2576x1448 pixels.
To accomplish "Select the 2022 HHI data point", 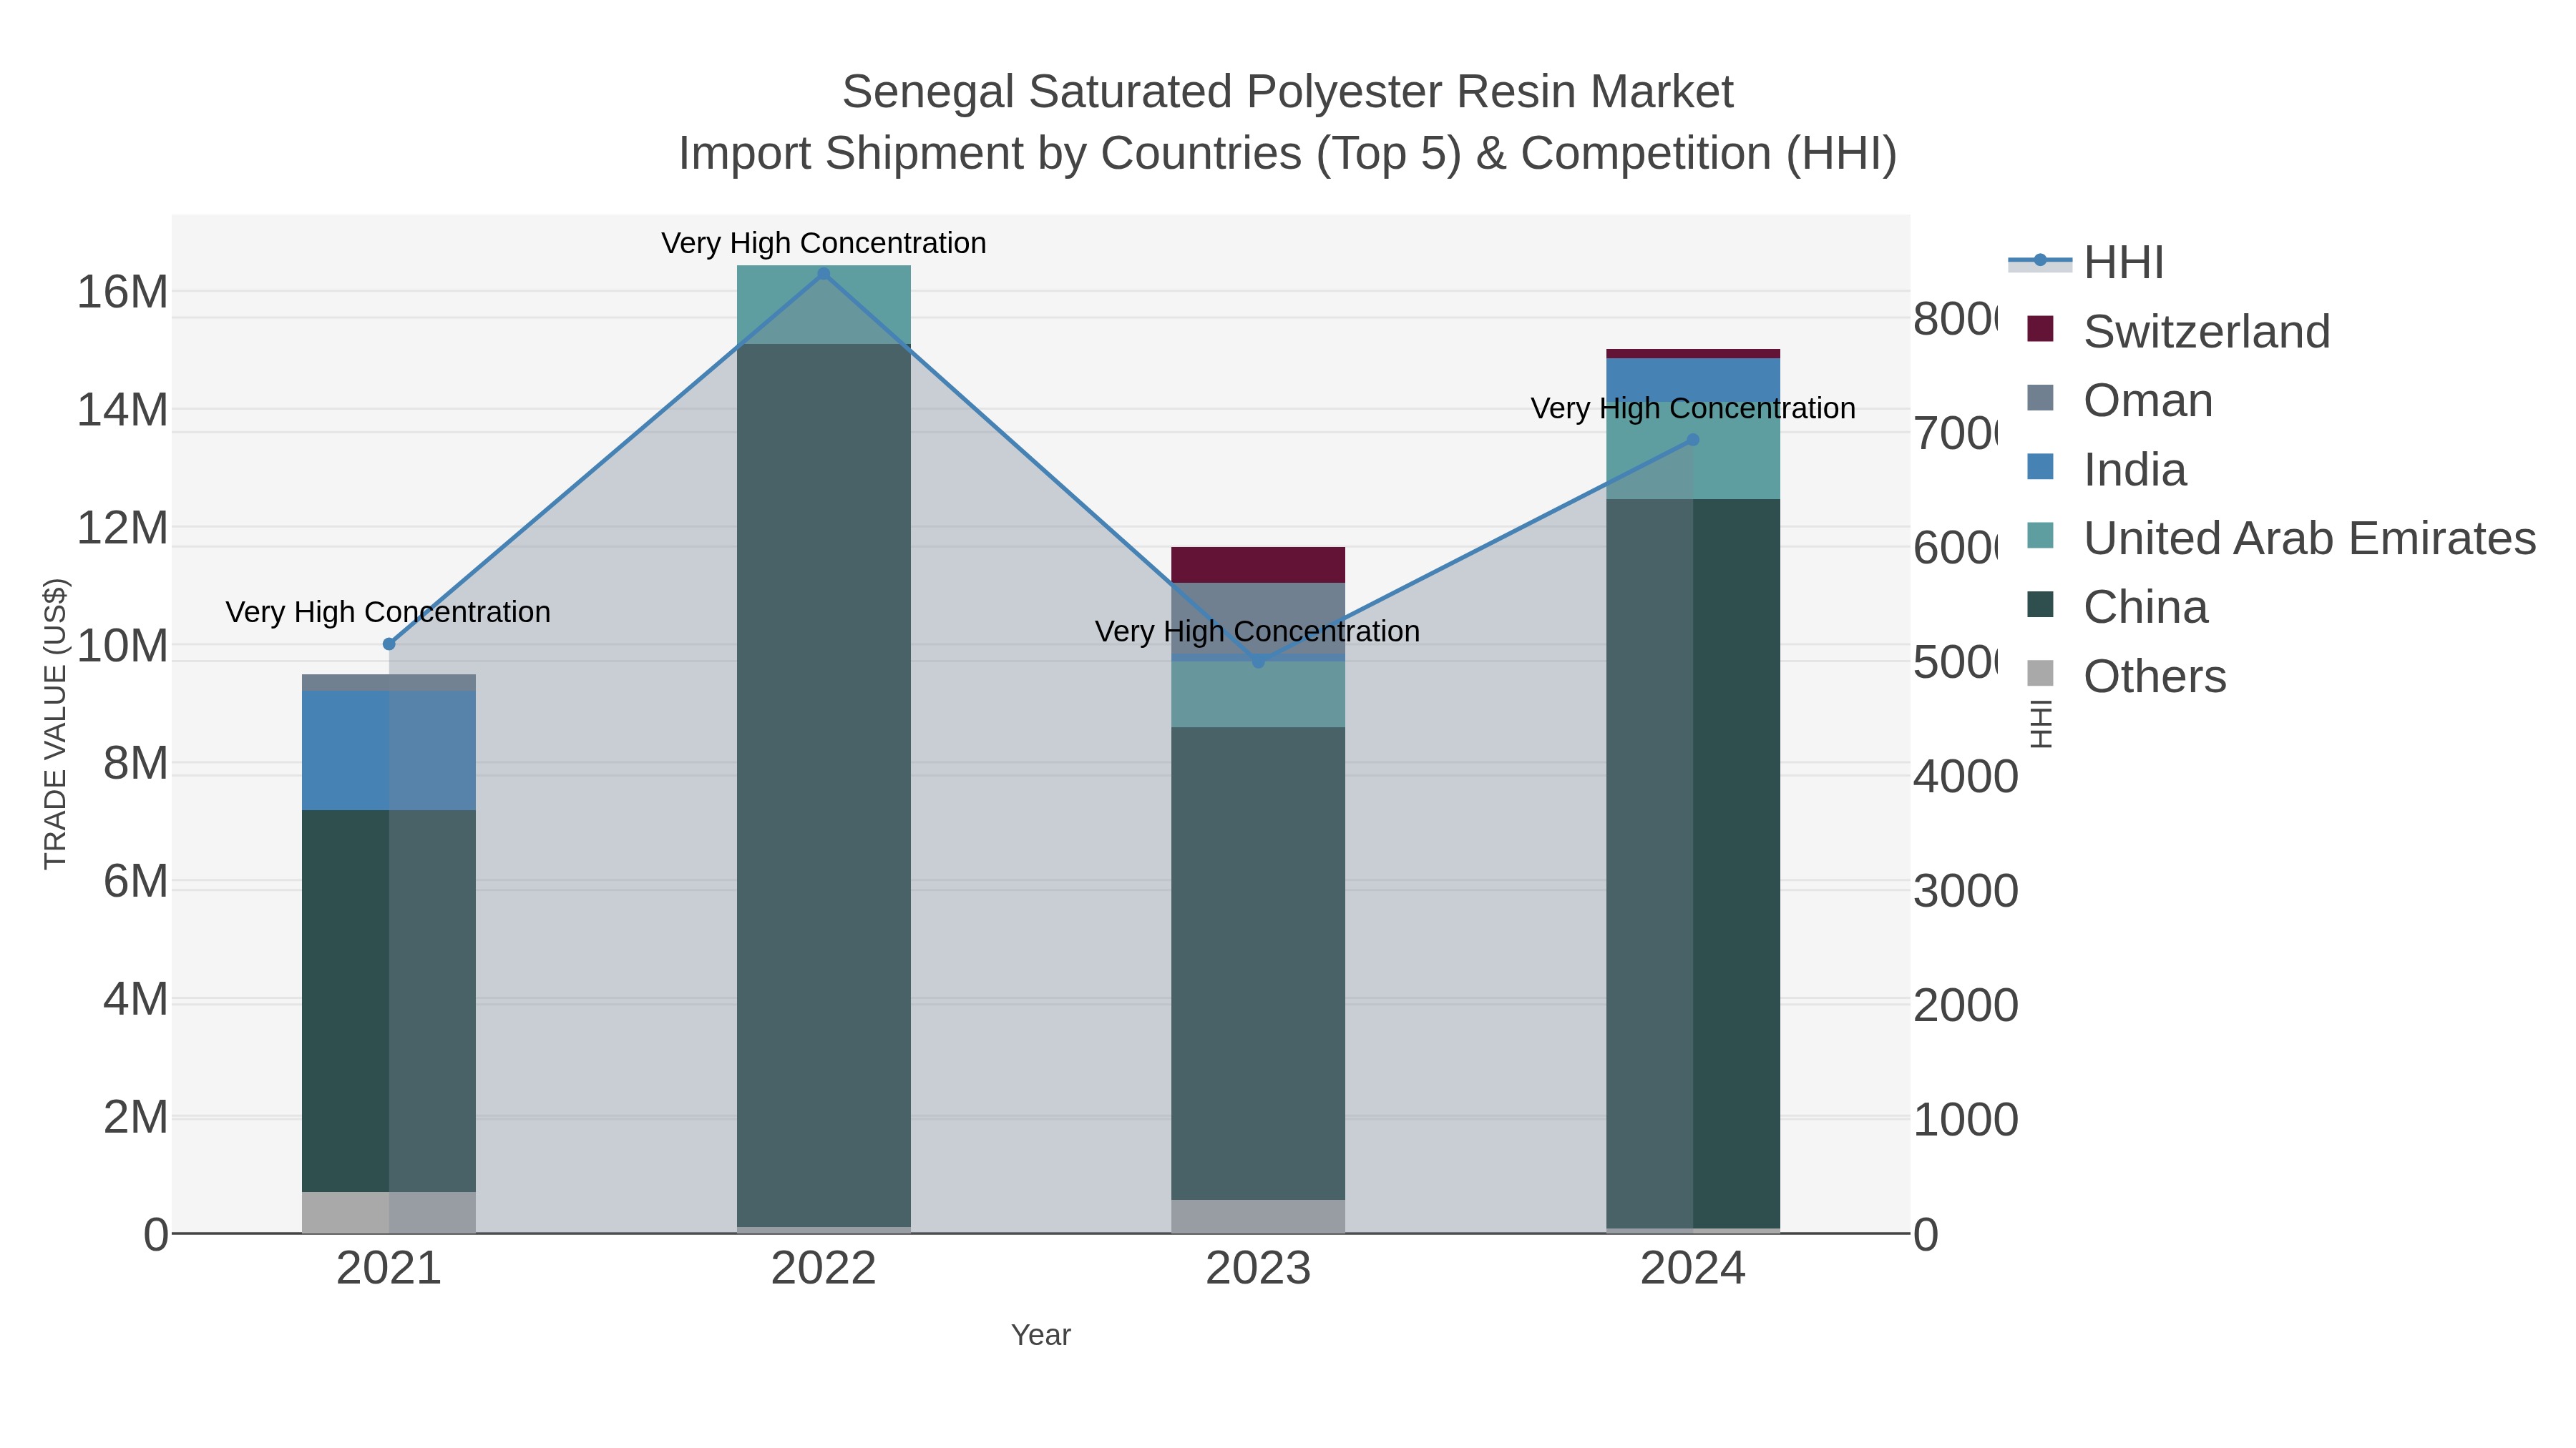I will [x=824, y=274].
